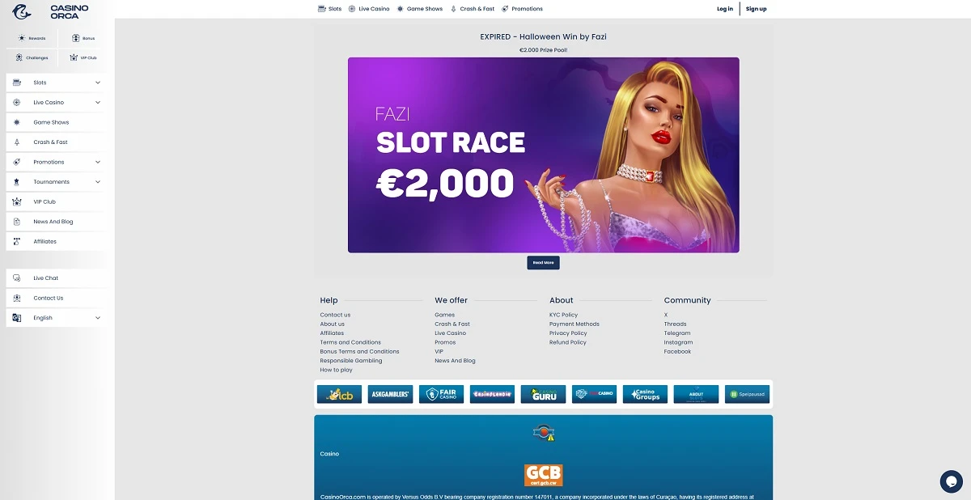Click the Casino Orca logo
This screenshot has height=500, width=971.
[x=50, y=11]
